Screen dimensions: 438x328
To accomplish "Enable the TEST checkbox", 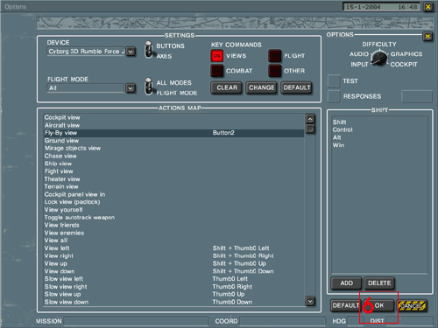I will point(334,81).
